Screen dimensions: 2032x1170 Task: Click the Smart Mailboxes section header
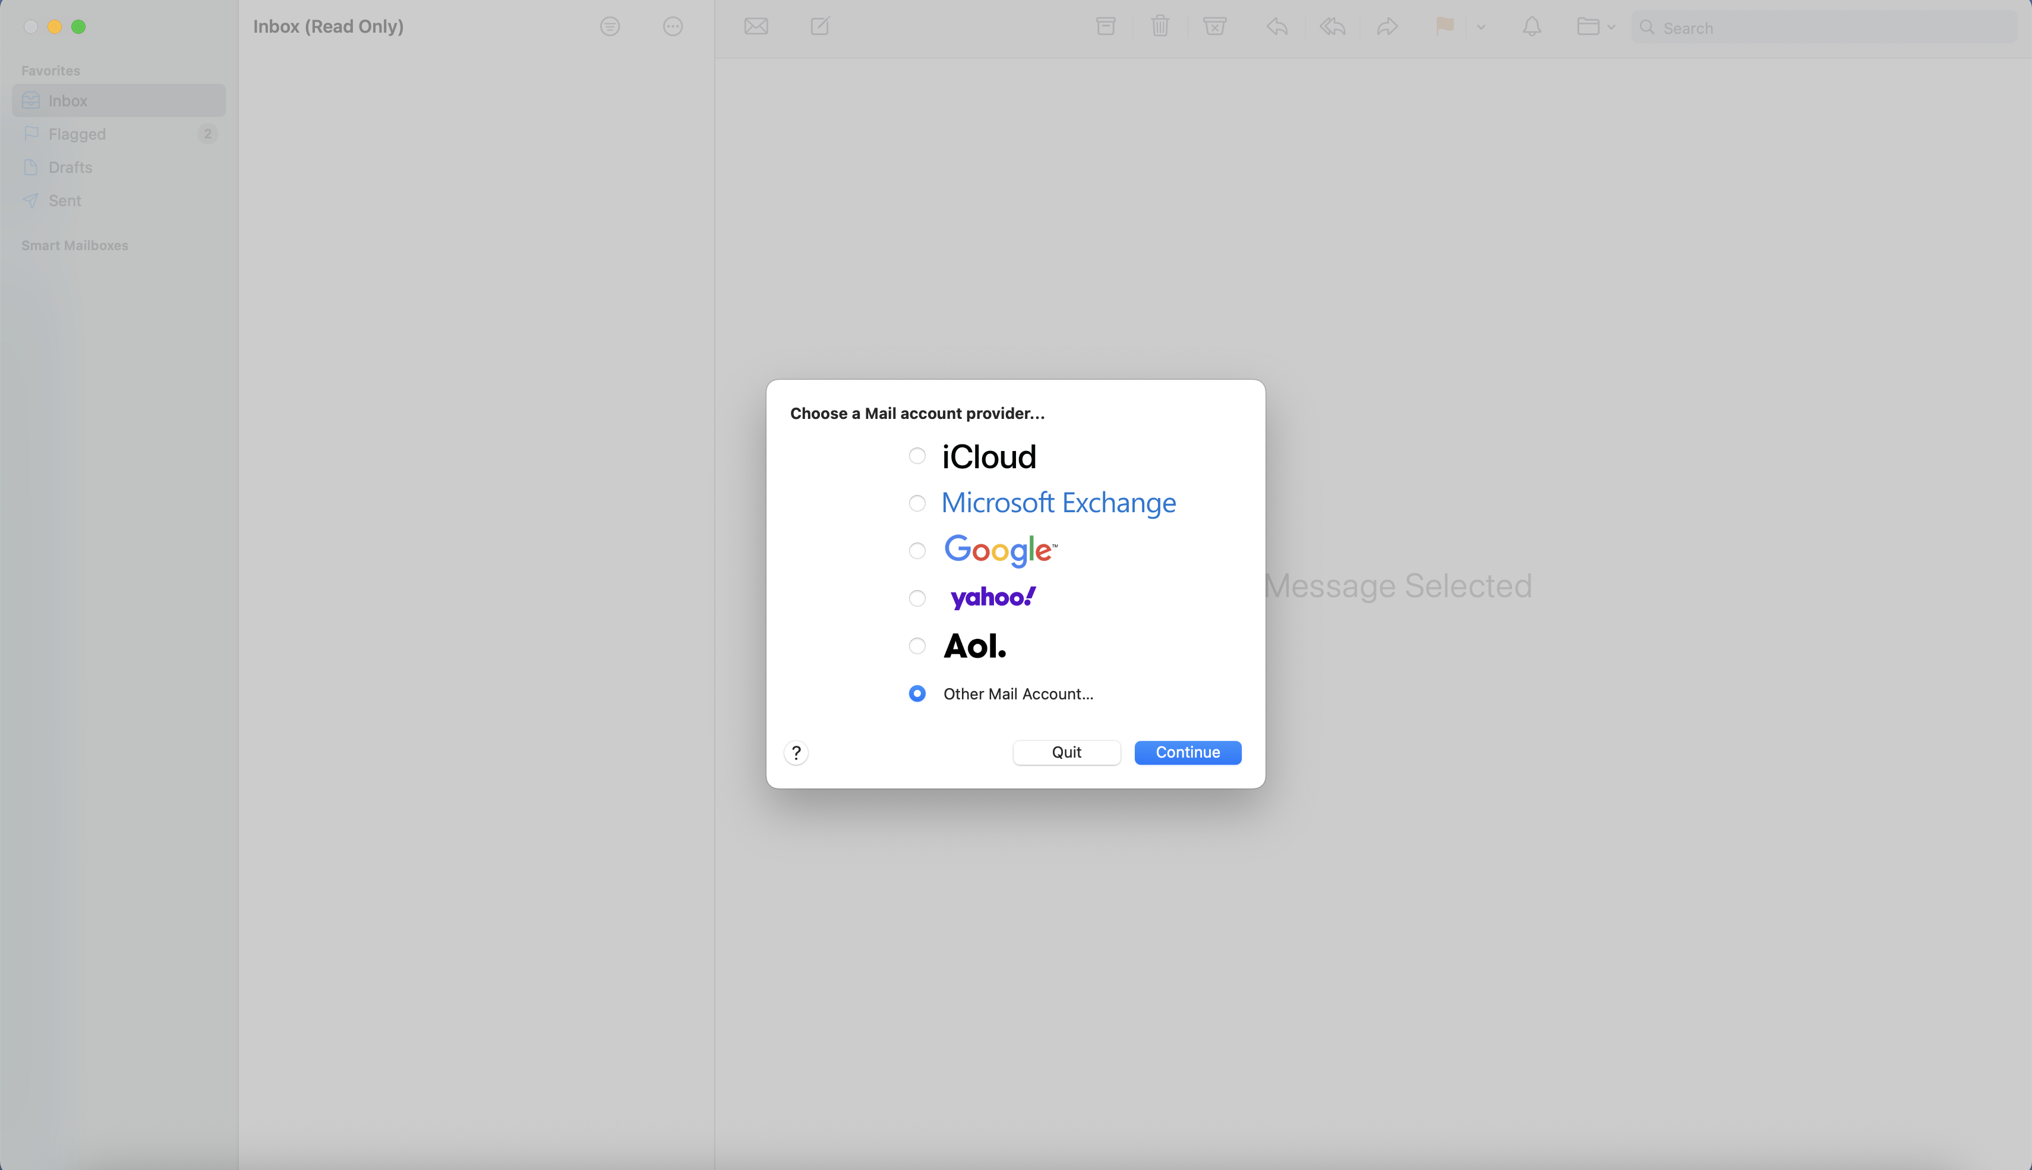(x=75, y=245)
